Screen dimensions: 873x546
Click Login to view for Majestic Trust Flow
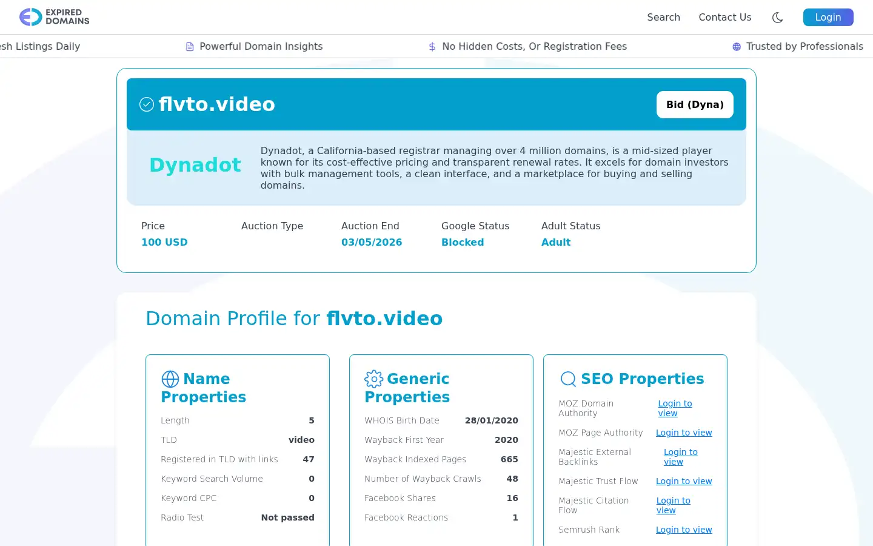tap(684, 481)
